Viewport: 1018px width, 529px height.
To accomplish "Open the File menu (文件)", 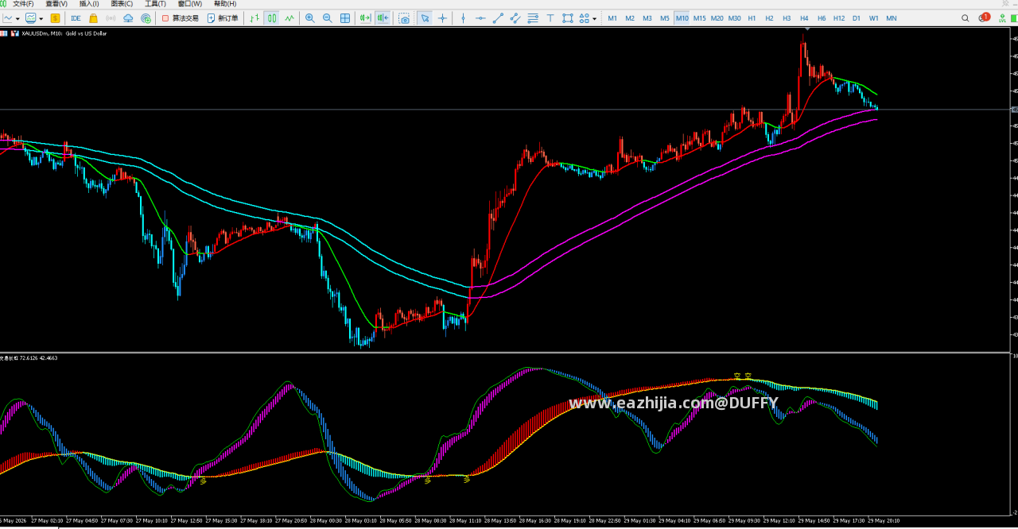I will tap(23, 4).
